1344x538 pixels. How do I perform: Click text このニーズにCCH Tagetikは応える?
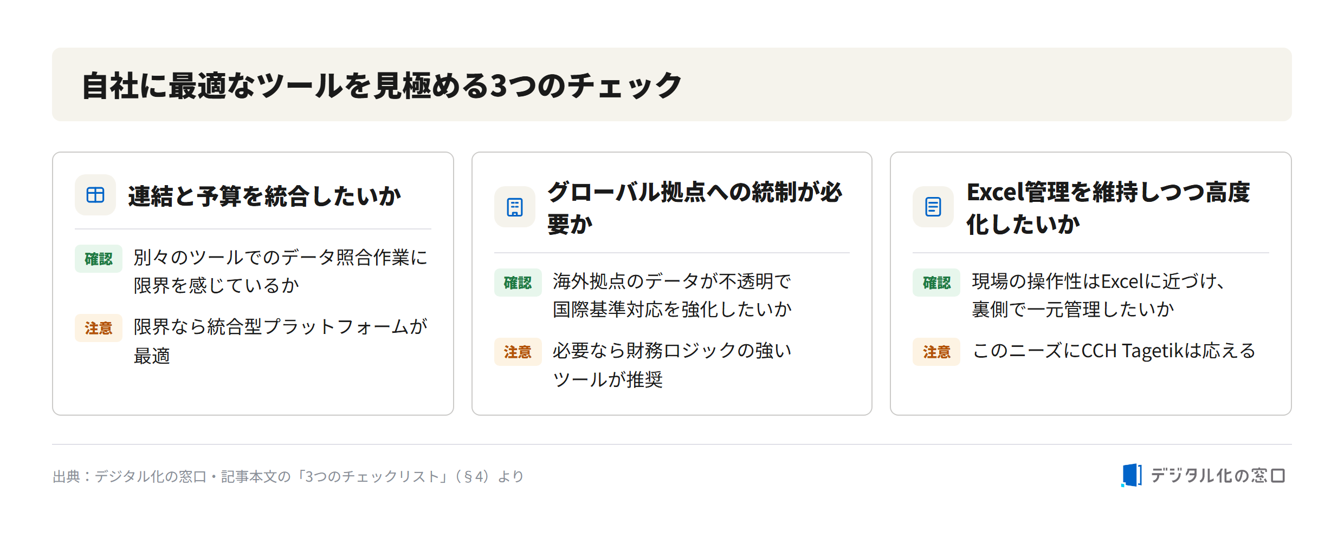pos(1114,351)
